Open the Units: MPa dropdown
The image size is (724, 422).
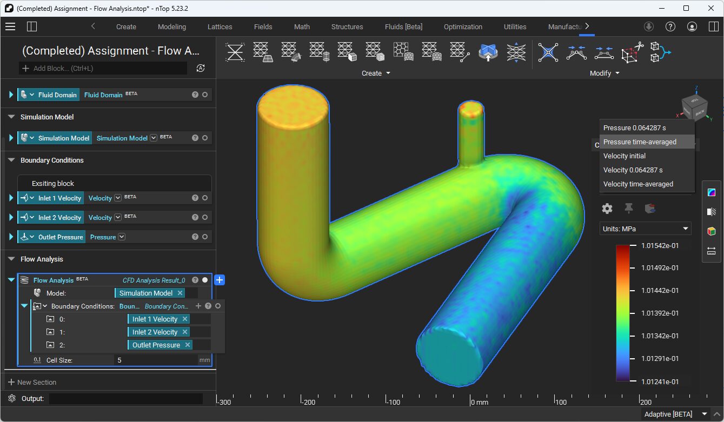(645, 228)
